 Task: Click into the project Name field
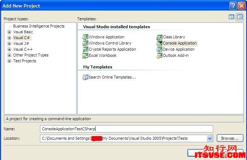[126, 129]
